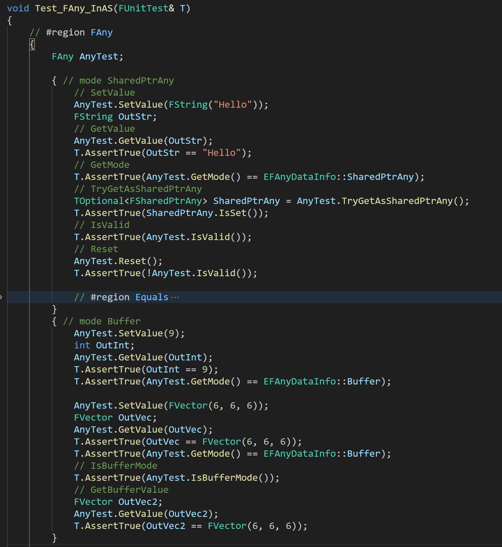Click the '// GetBufferValue' comment
This screenshot has width=502, height=547.
click(121, 490)
